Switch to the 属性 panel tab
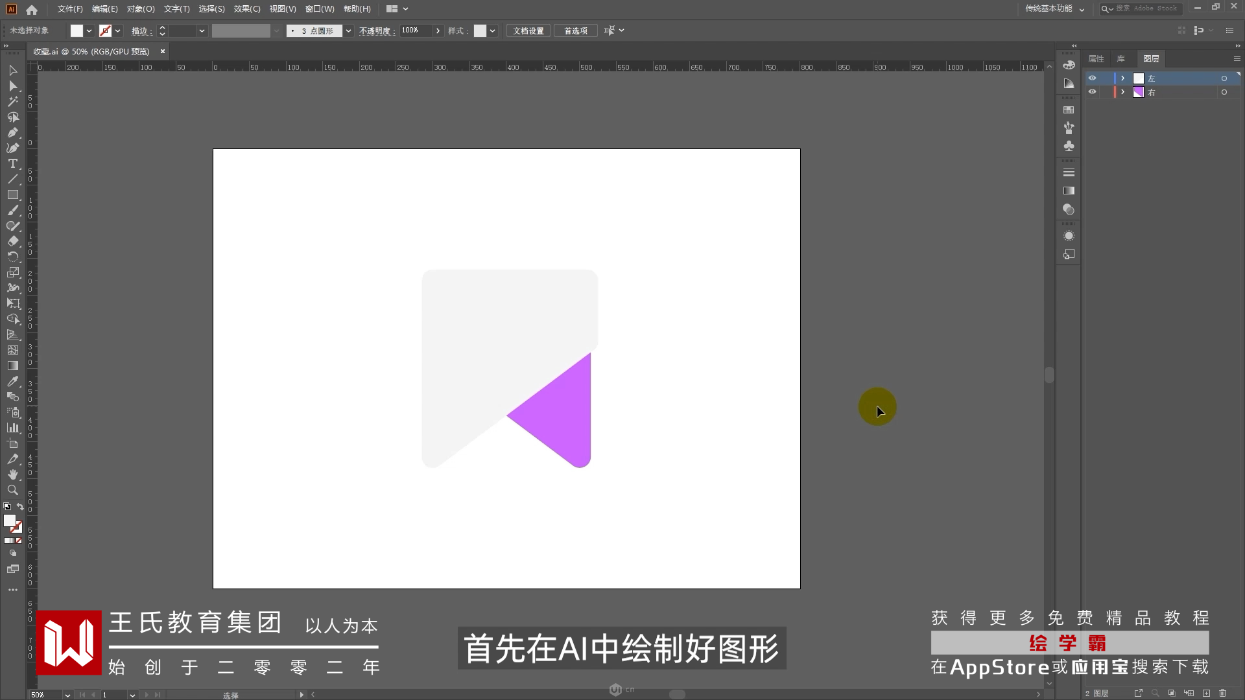The image size is (1245, 700). point(1096,59)
